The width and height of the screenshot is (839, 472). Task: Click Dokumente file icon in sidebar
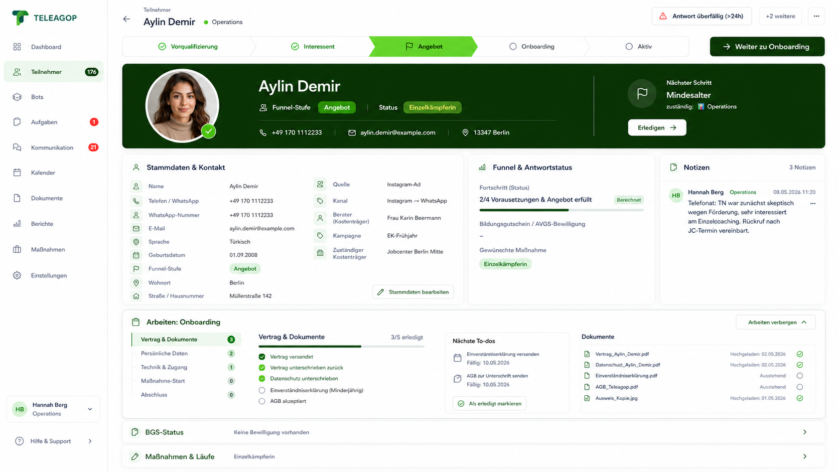point(17,198)
